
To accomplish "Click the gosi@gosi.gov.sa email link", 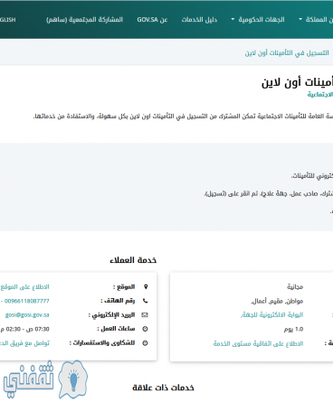I will (x=27, y=315).
